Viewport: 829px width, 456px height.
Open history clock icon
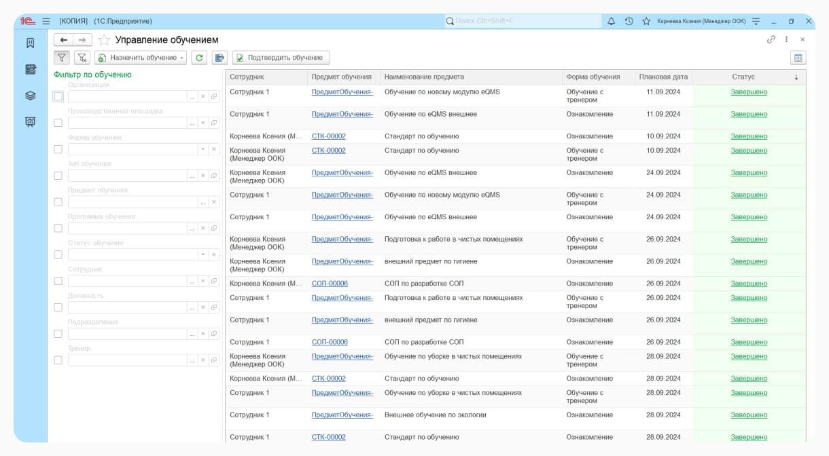pos(629,21)
